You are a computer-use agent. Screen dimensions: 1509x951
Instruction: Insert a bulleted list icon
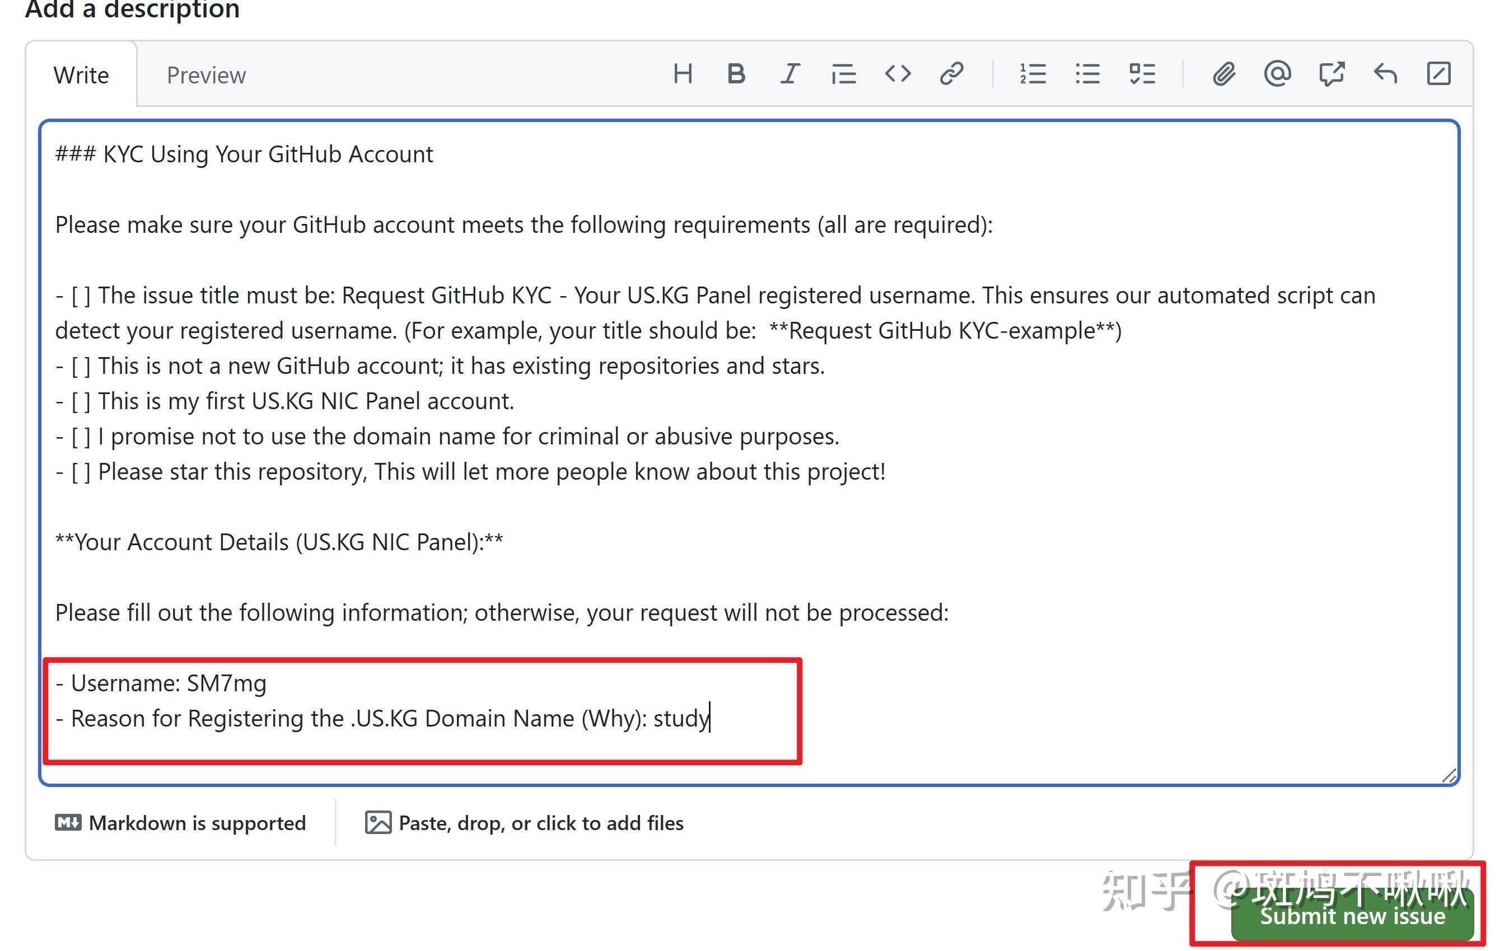point(1087,74)
